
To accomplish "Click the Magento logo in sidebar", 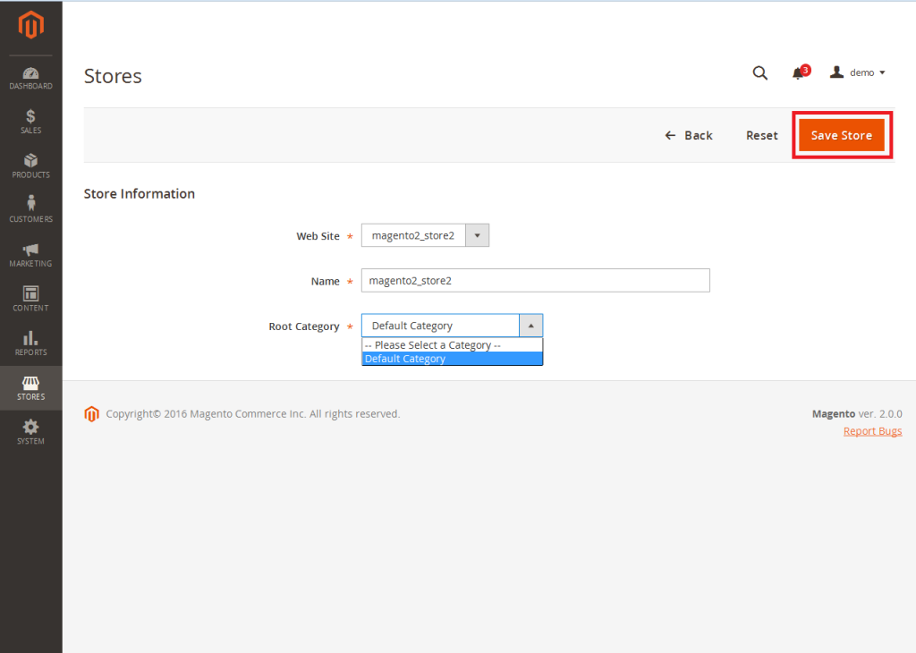I will (30, 26).
